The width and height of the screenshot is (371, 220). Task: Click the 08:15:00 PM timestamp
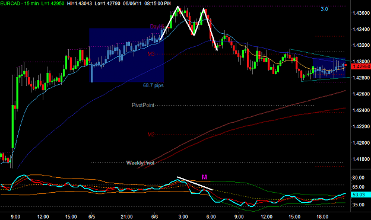click(x=157, y=4)
